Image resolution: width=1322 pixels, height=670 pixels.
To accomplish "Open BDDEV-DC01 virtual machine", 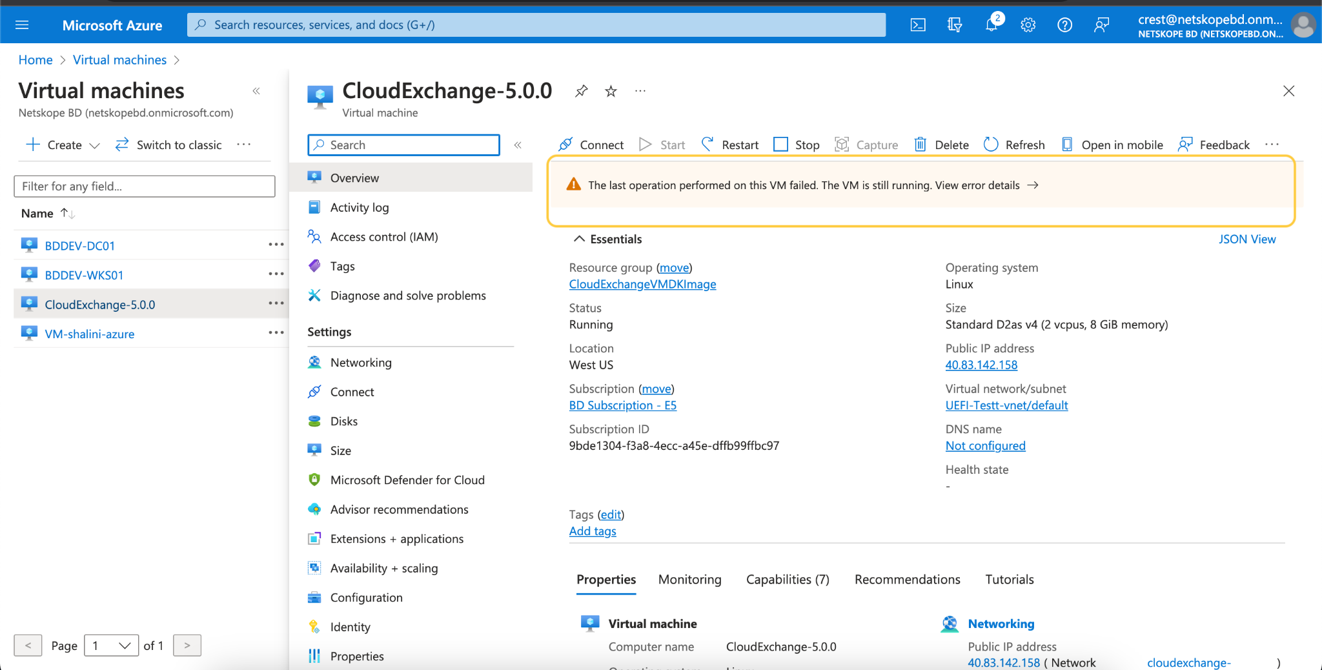I will [x=79, y=245].
